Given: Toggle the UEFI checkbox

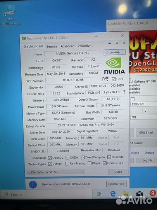Looking at the screenshot, I should [114, 79].
